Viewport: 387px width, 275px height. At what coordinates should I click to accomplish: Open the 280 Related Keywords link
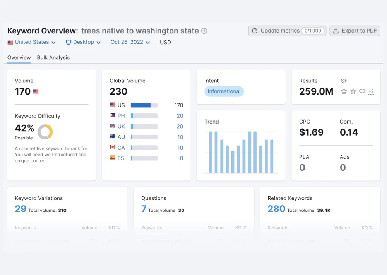click(276, 209)
